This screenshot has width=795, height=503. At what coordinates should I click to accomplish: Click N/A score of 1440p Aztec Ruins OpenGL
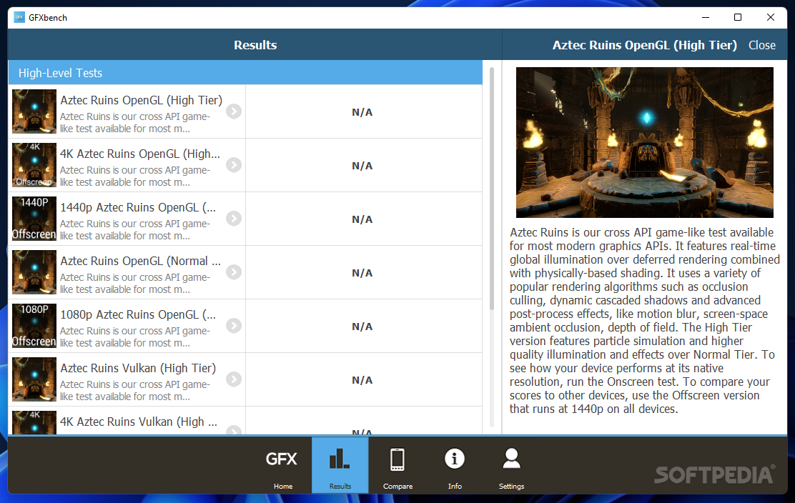(x=362, y=220)
